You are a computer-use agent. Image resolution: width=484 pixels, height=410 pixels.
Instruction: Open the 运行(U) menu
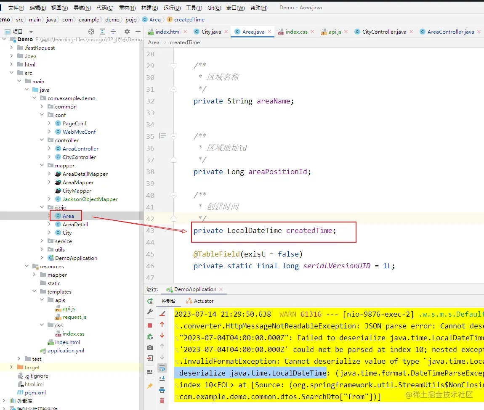point(172,8)
